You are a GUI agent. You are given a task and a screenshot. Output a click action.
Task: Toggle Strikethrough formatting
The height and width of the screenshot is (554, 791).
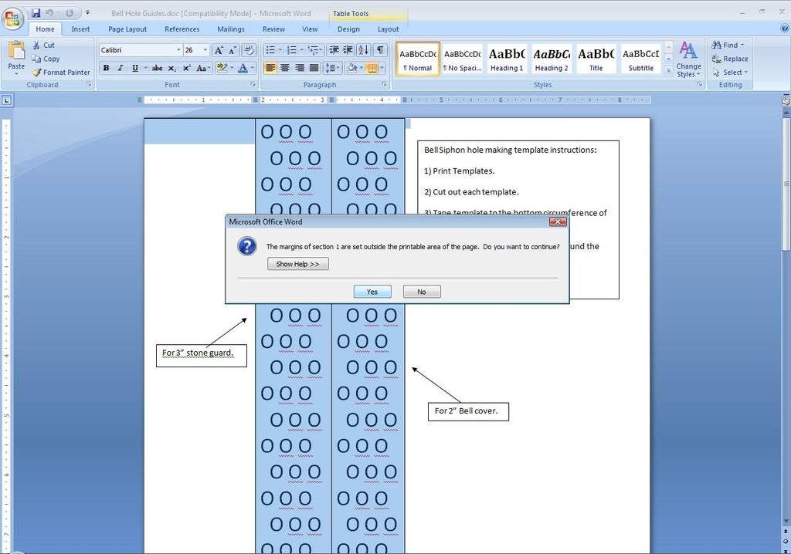pos(158,68)
